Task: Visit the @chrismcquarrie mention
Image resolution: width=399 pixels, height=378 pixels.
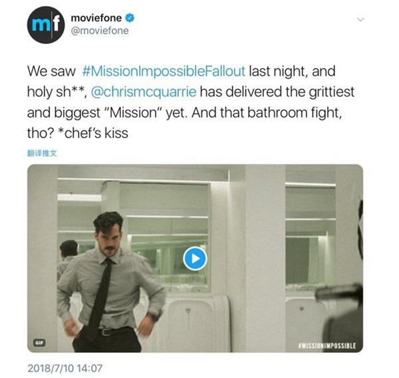Action: point(144,92)
